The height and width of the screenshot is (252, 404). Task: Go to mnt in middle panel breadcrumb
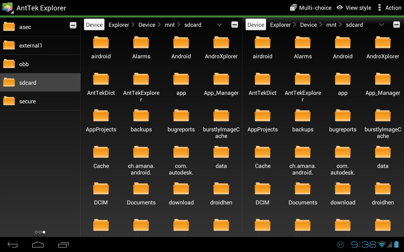[x=170, y=25]
